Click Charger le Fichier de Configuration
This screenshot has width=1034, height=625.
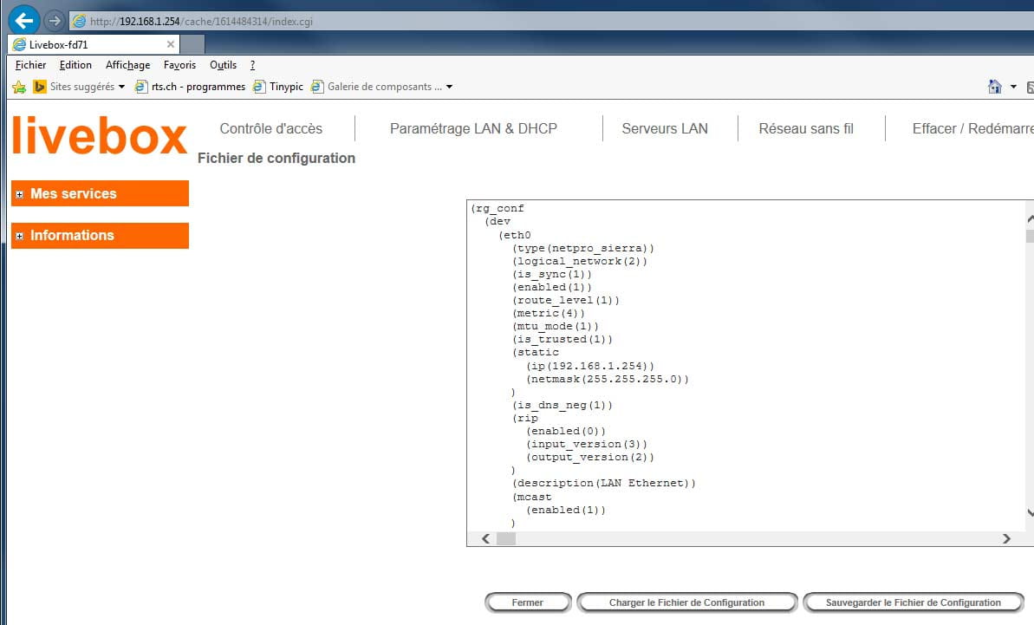[x=686, y=602]
